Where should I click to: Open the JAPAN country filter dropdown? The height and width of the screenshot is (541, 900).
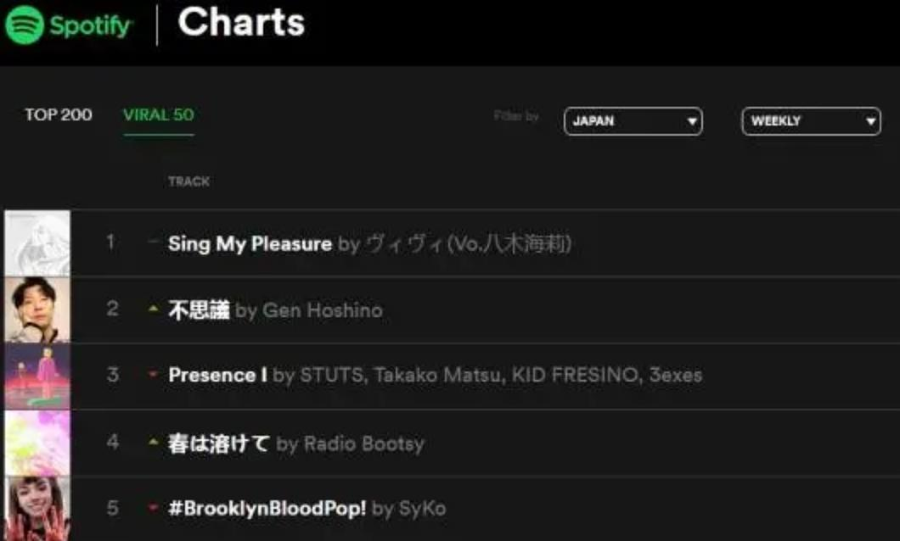click(633, 121)
